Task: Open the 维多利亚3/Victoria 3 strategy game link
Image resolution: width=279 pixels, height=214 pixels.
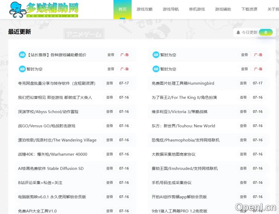Action: (x=179, y=111)
